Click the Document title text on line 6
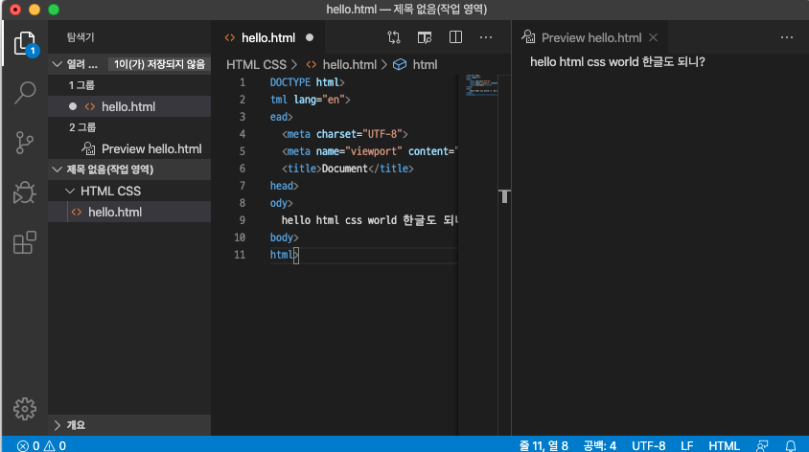The width and height of the screenshot is (809, 452). click(345, 169)
